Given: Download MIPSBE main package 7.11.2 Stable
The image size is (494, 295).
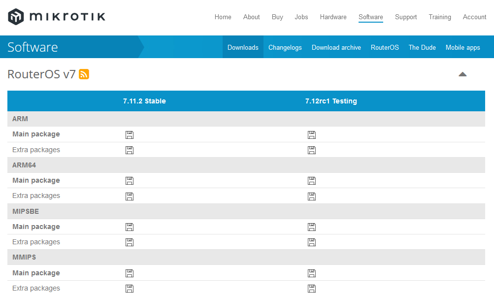Looking at the screenshot, I should 130,227.
